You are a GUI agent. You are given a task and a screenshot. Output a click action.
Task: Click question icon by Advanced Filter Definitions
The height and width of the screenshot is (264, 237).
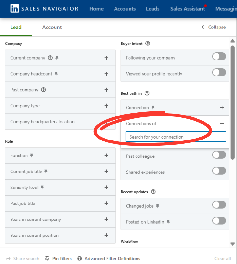click(x=79, y=259)
